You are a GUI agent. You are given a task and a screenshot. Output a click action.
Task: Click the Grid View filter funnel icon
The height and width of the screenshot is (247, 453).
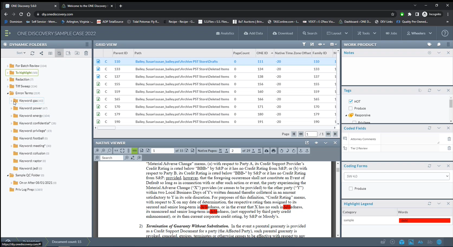tap(304, 44)
